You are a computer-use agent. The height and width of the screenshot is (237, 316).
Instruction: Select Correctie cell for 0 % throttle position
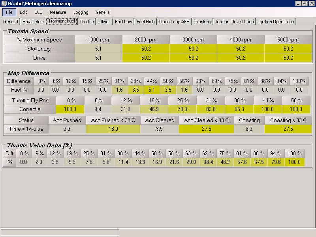[x=70, y=109]
